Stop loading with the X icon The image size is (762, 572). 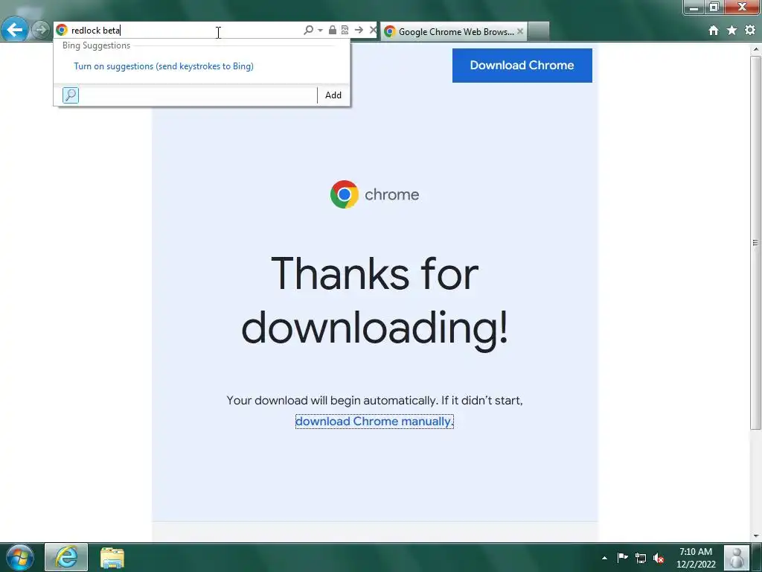point(373,30)
